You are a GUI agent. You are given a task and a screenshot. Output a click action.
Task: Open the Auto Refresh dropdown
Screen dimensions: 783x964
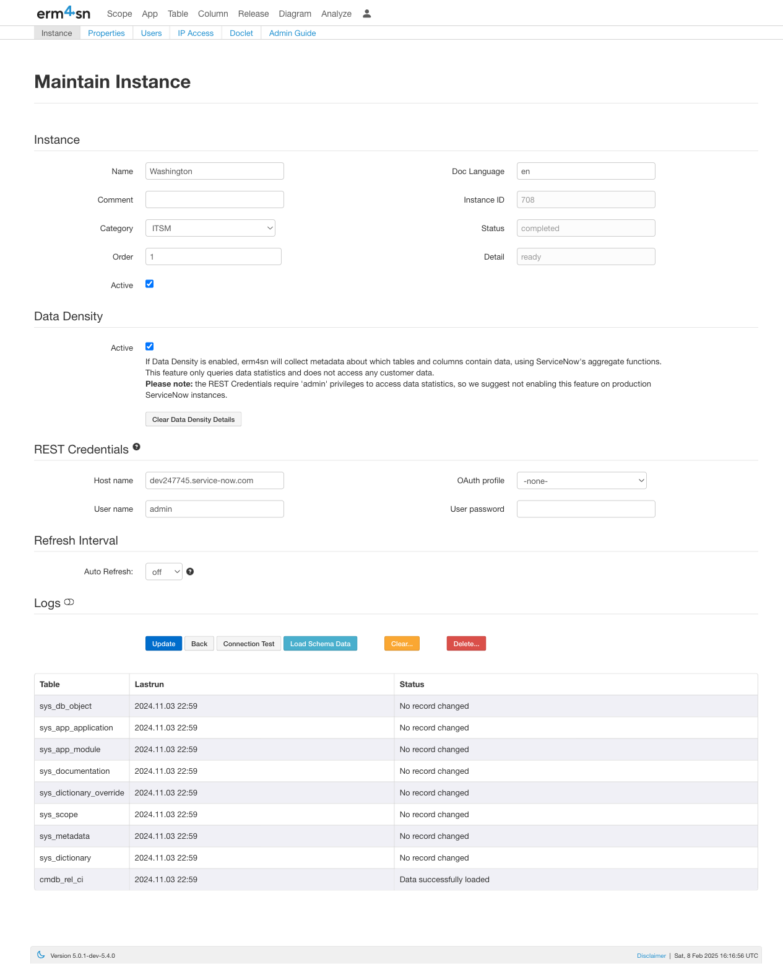tap(163, 572)
